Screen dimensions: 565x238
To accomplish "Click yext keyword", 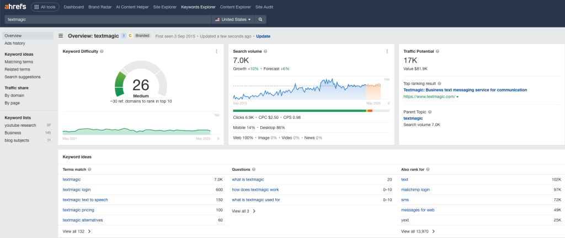I will [405, 220].
